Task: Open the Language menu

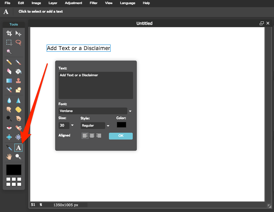Action: pyautogui.click(x=128, y=3)
